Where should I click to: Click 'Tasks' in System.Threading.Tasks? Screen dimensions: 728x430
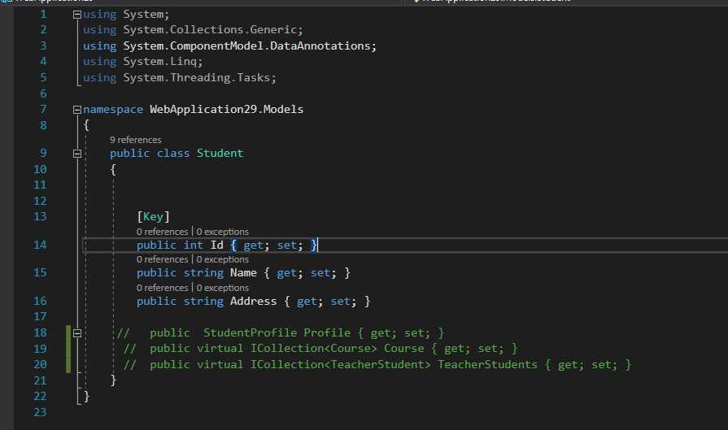click(253, 77)
